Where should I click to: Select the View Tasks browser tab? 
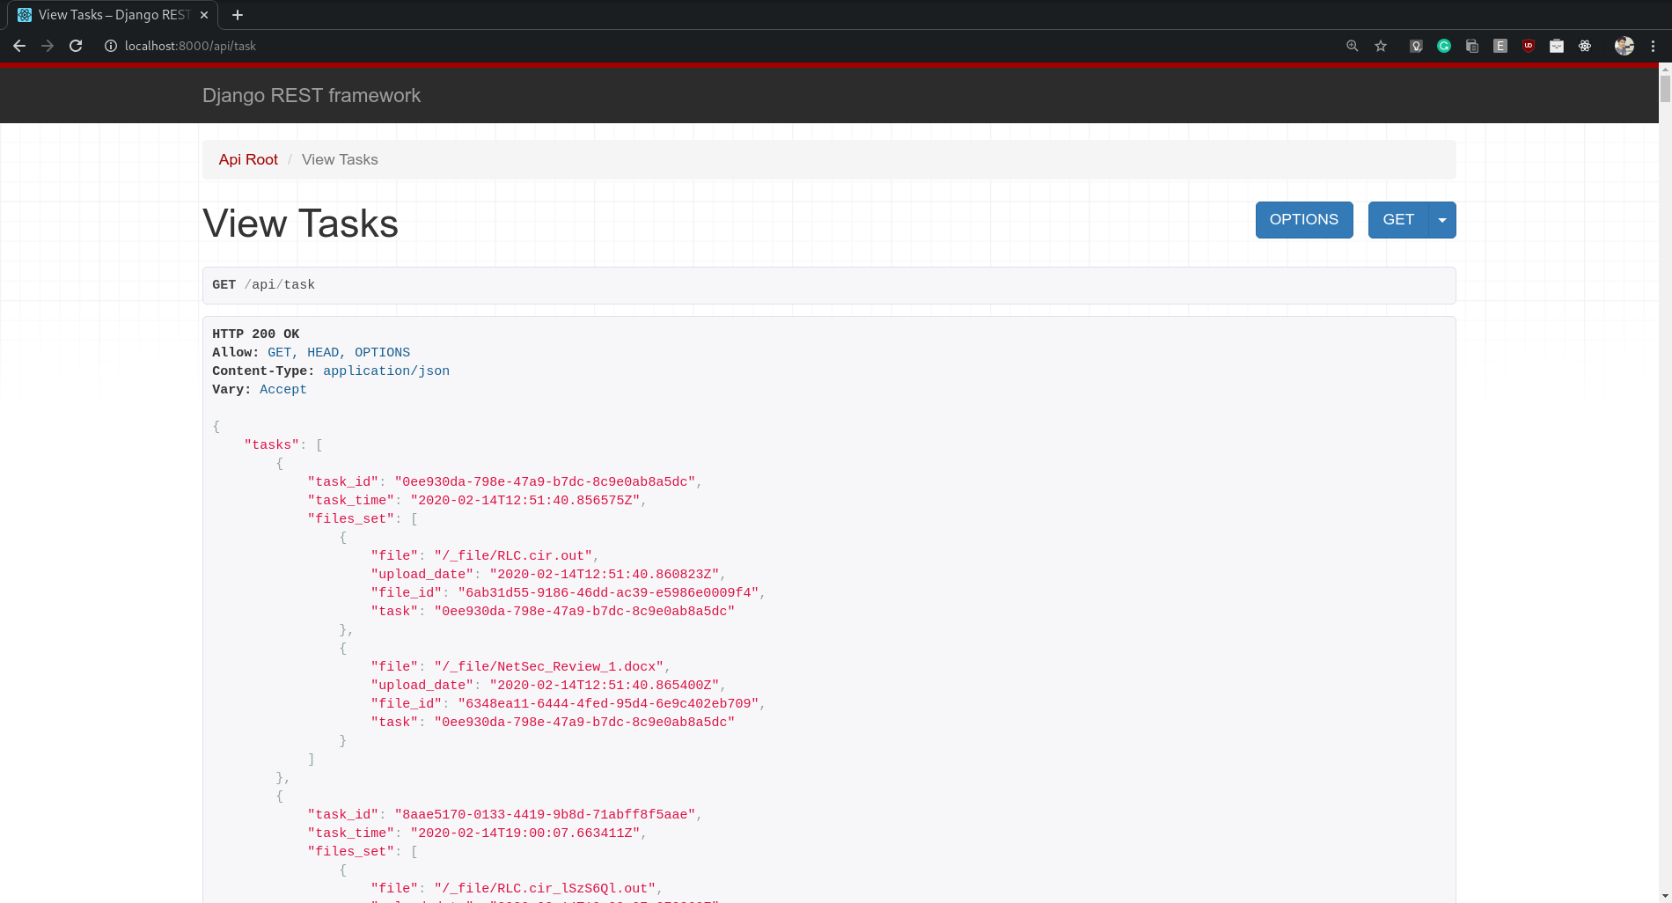point(114,15)
